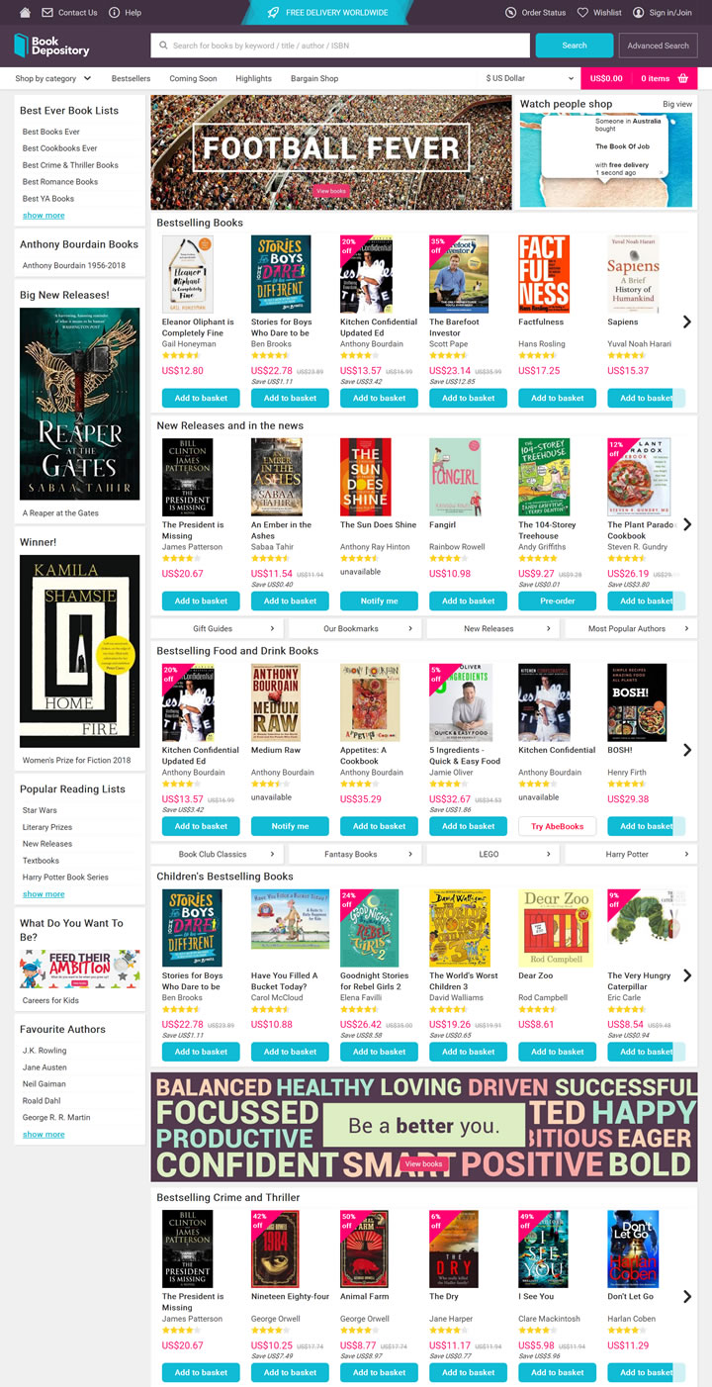Add Factfulness to basket

coord(558,398)
